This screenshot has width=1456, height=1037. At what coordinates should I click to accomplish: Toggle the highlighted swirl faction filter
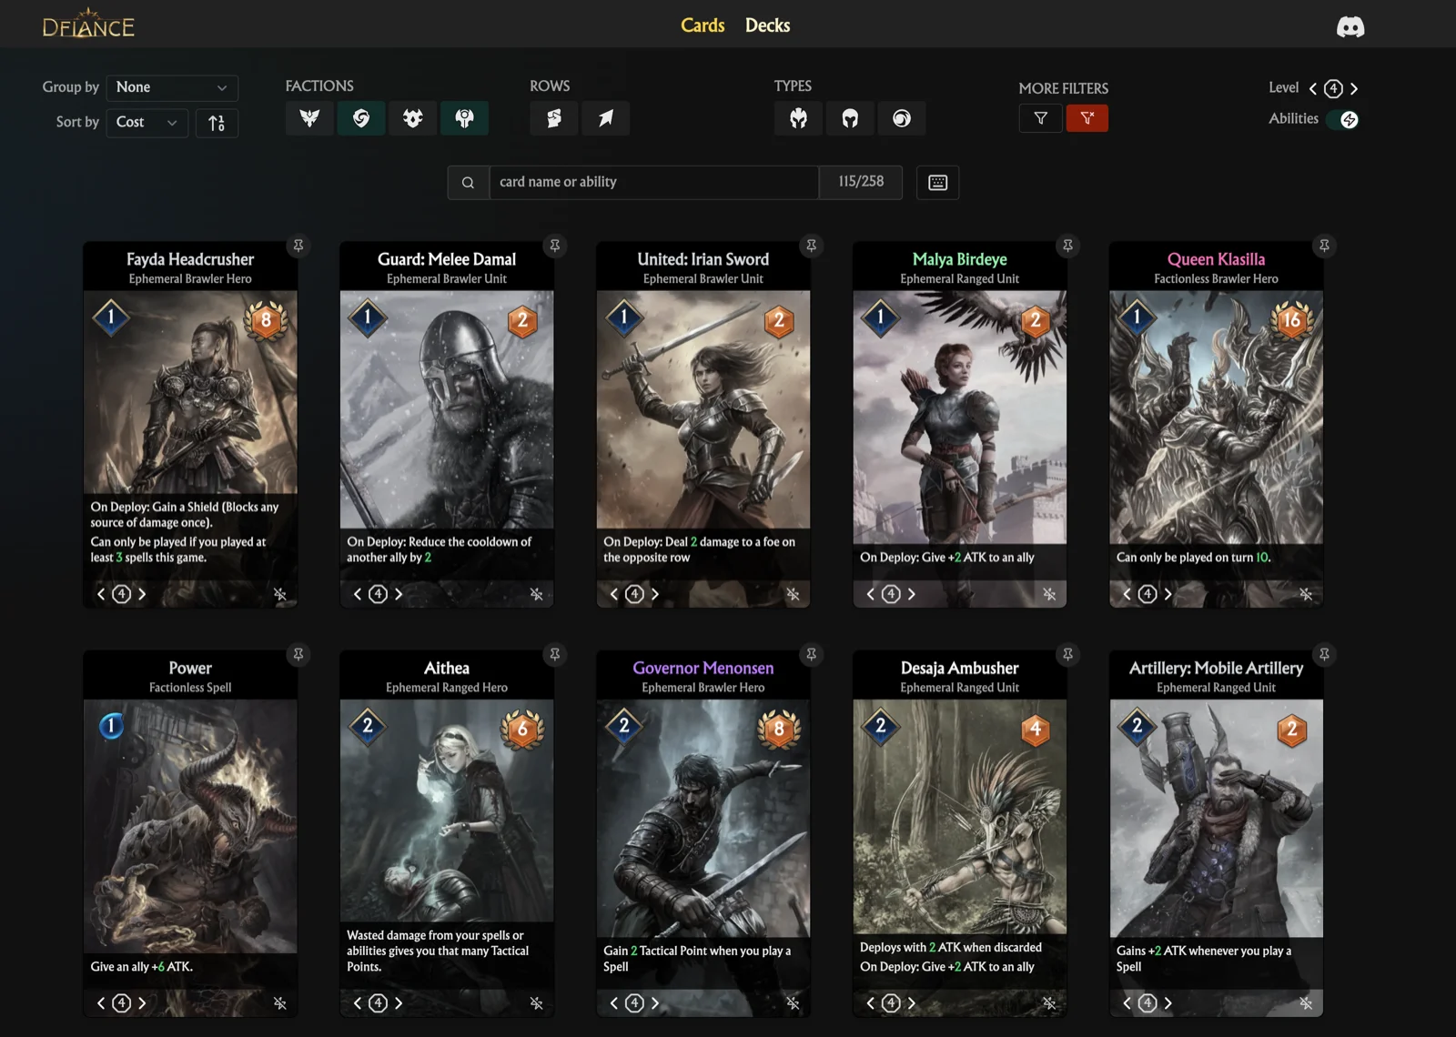pyautogui.click(x=361, y=118)
